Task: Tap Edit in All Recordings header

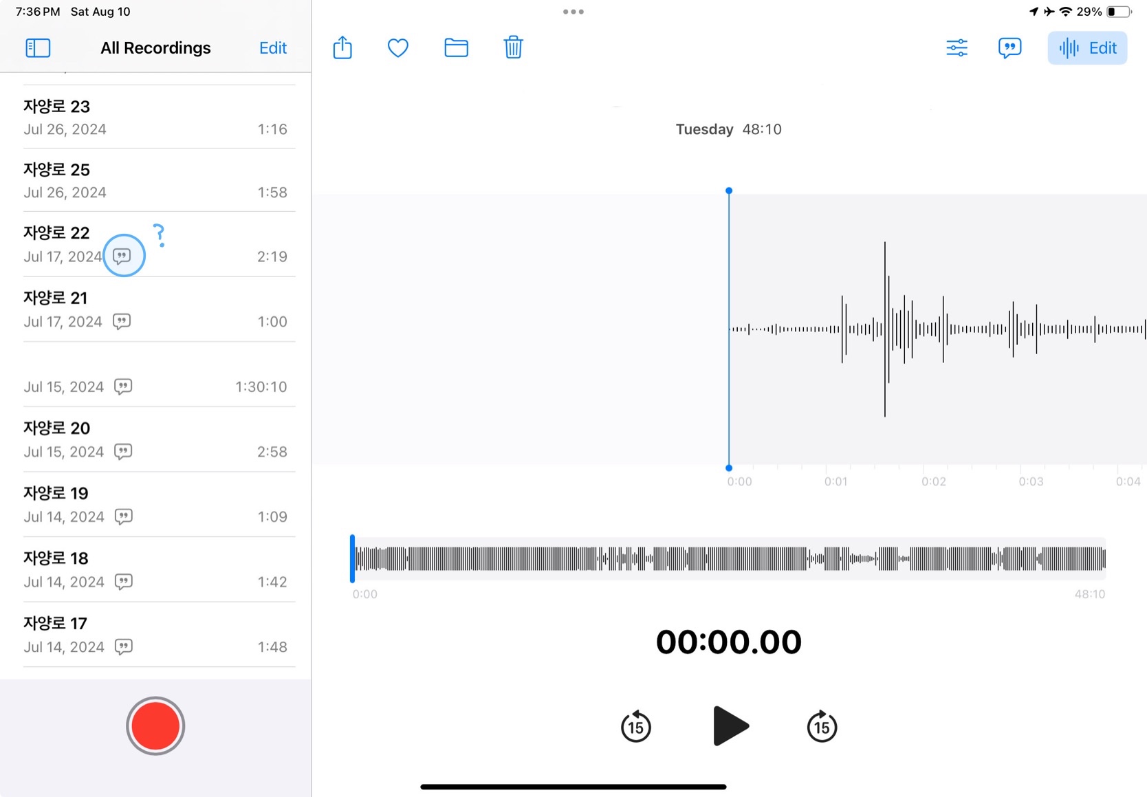Action: coord(272,48)
